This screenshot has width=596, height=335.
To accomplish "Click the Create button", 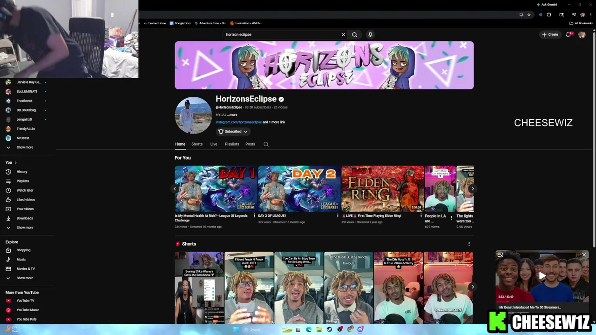I will click(x=550, y=34).
